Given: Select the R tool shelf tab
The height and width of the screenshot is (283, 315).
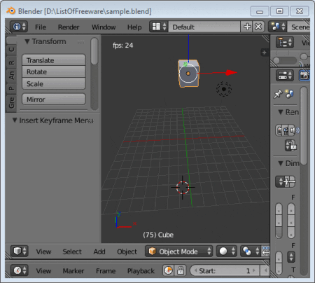Looking at the screenshot, I should coord(11,62).
